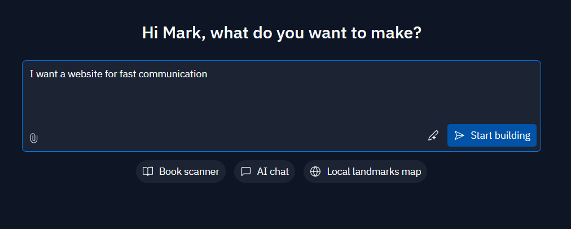Start building the website
The width and height of the screenshot is (571, 229).
(x=491, y=135)
